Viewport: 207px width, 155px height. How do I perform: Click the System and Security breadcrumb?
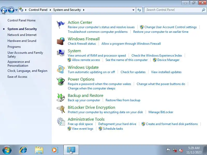pos(67,10)
